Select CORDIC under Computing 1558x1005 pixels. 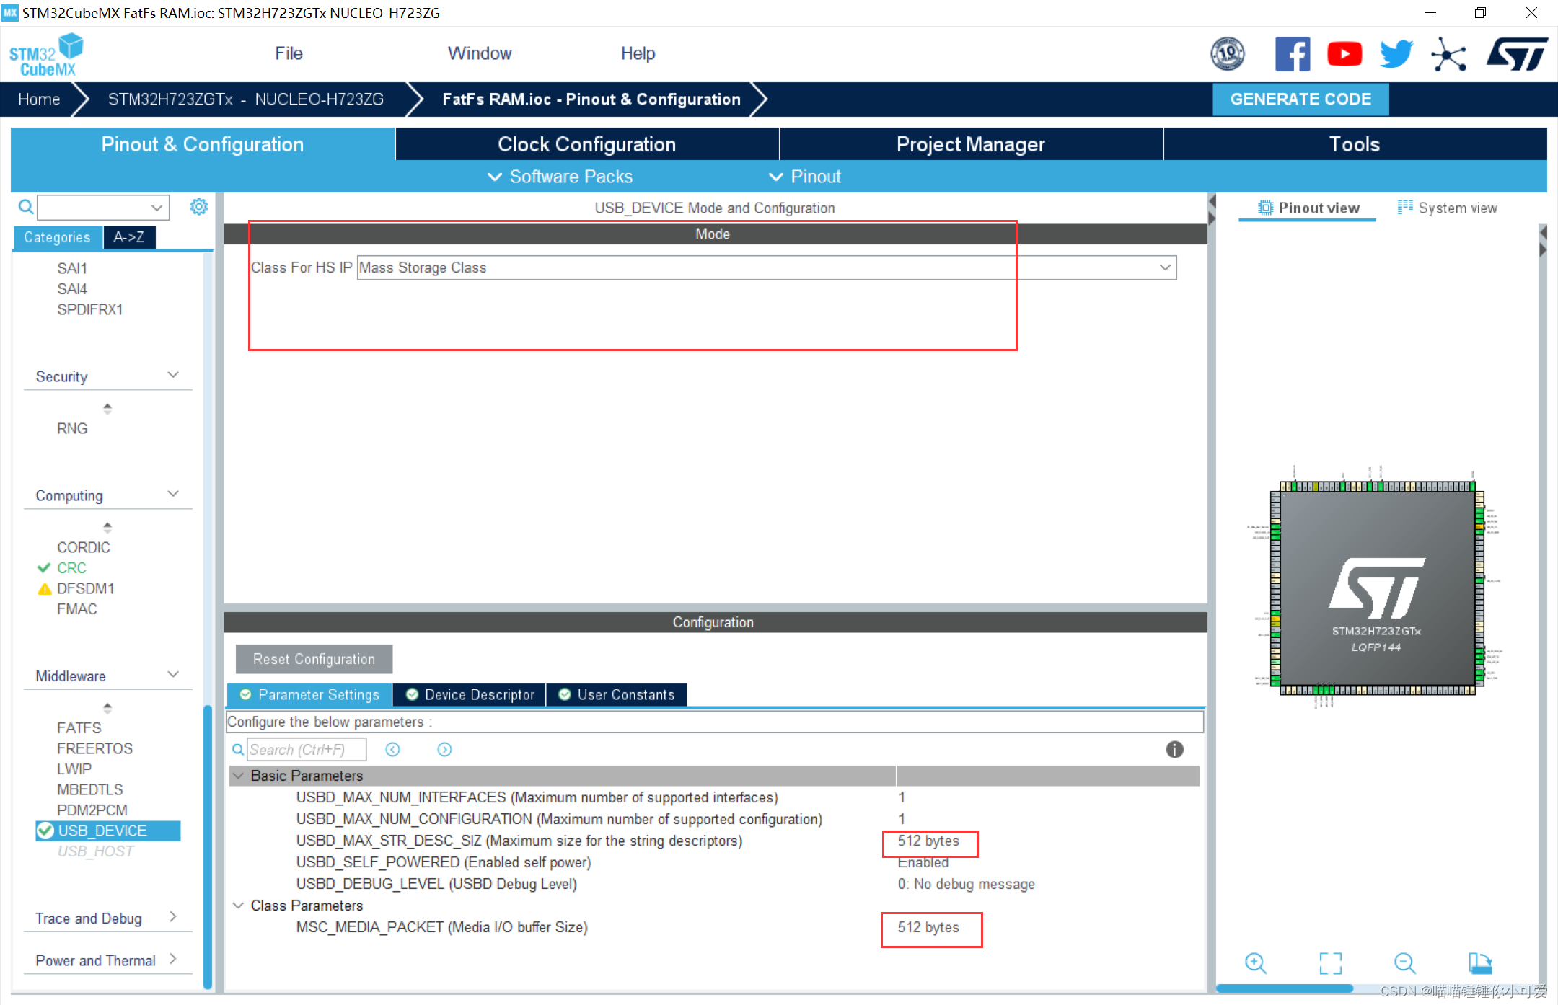84,547
